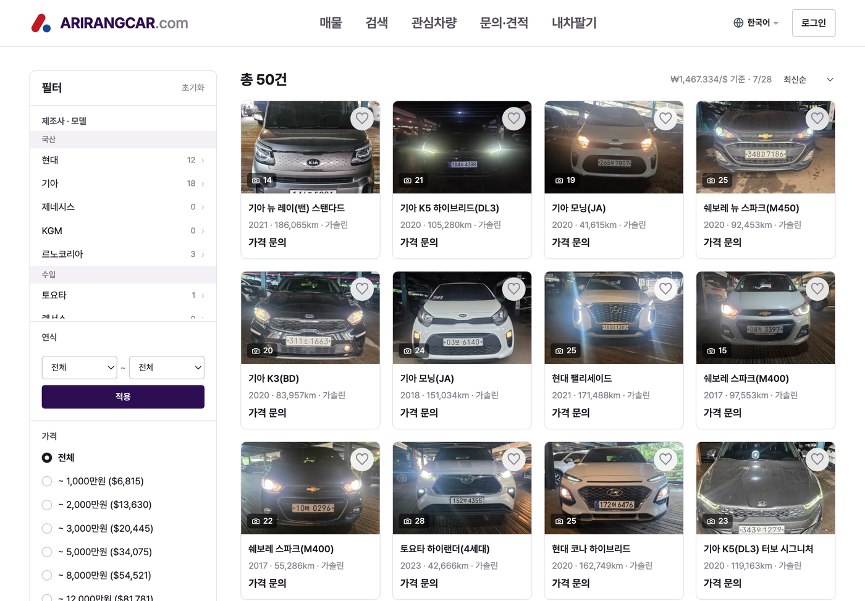Select the ~ 1,000만원 price radio
Viewport: 865px width, 601px height.
47,481
